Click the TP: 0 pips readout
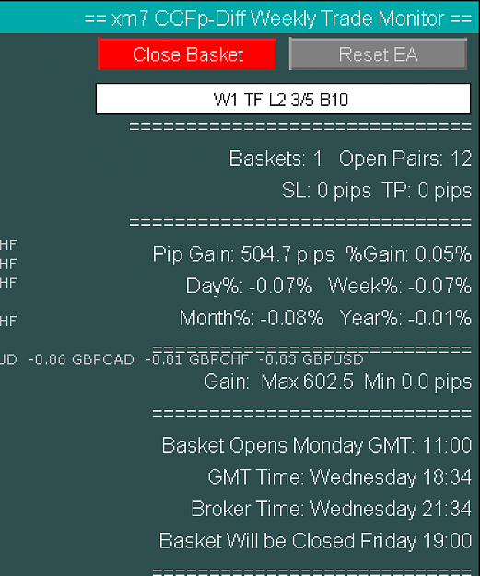This screenshot has width=480, height=576. point(427,191)
